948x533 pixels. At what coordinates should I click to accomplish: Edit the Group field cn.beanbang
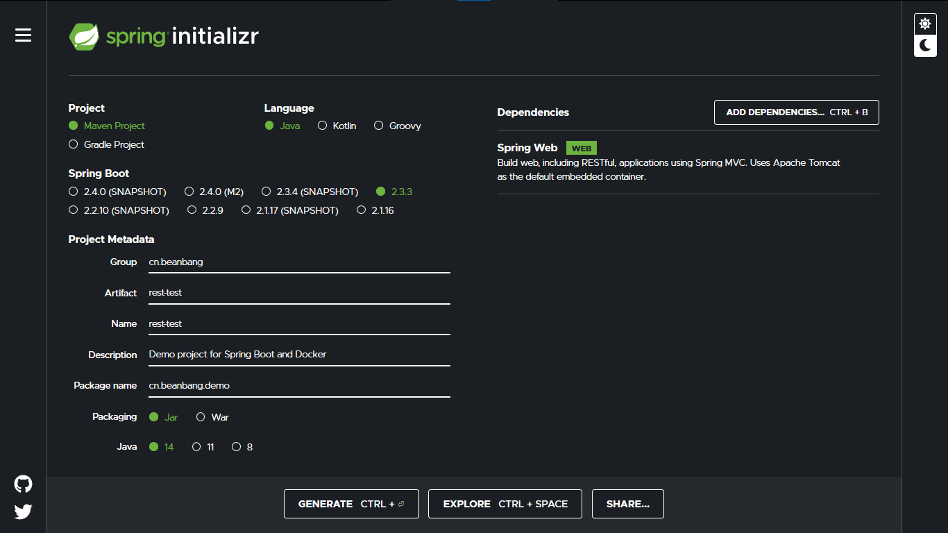click(299, 262)
